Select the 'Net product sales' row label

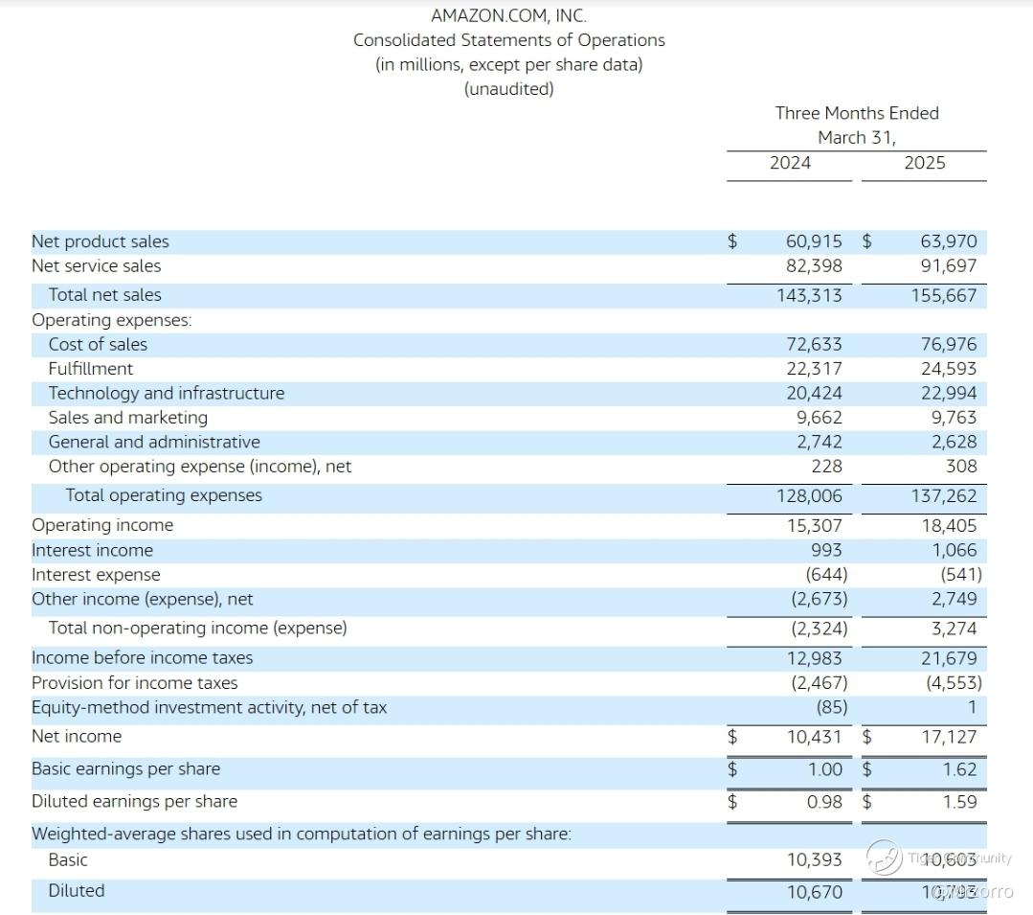point(101,241)
